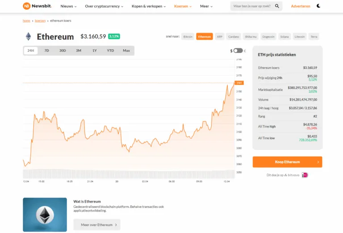
Task: Open the Meer menu
Action: click(206, 6)
